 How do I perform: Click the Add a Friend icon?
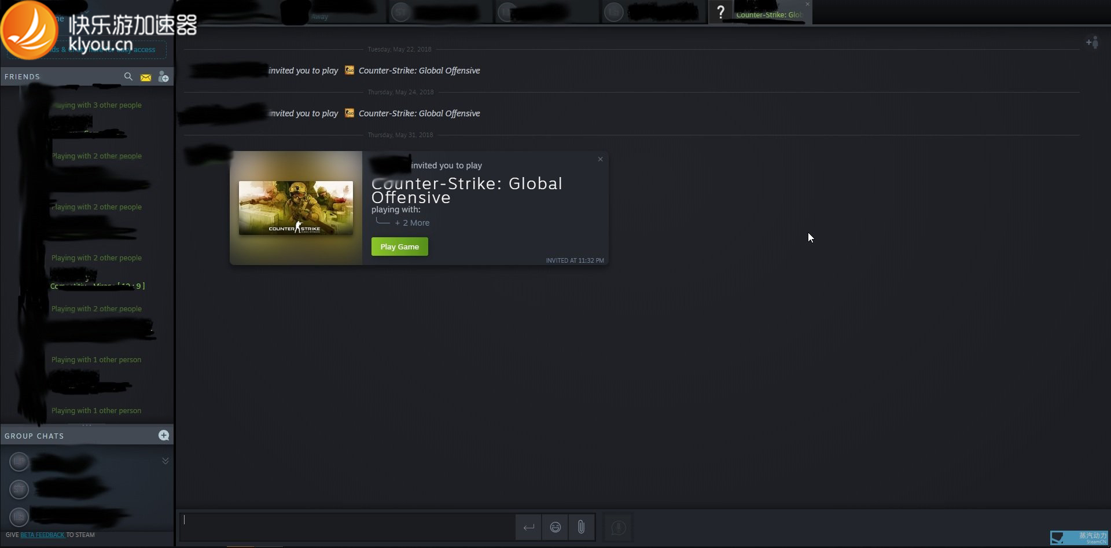[x=164, y=77]
